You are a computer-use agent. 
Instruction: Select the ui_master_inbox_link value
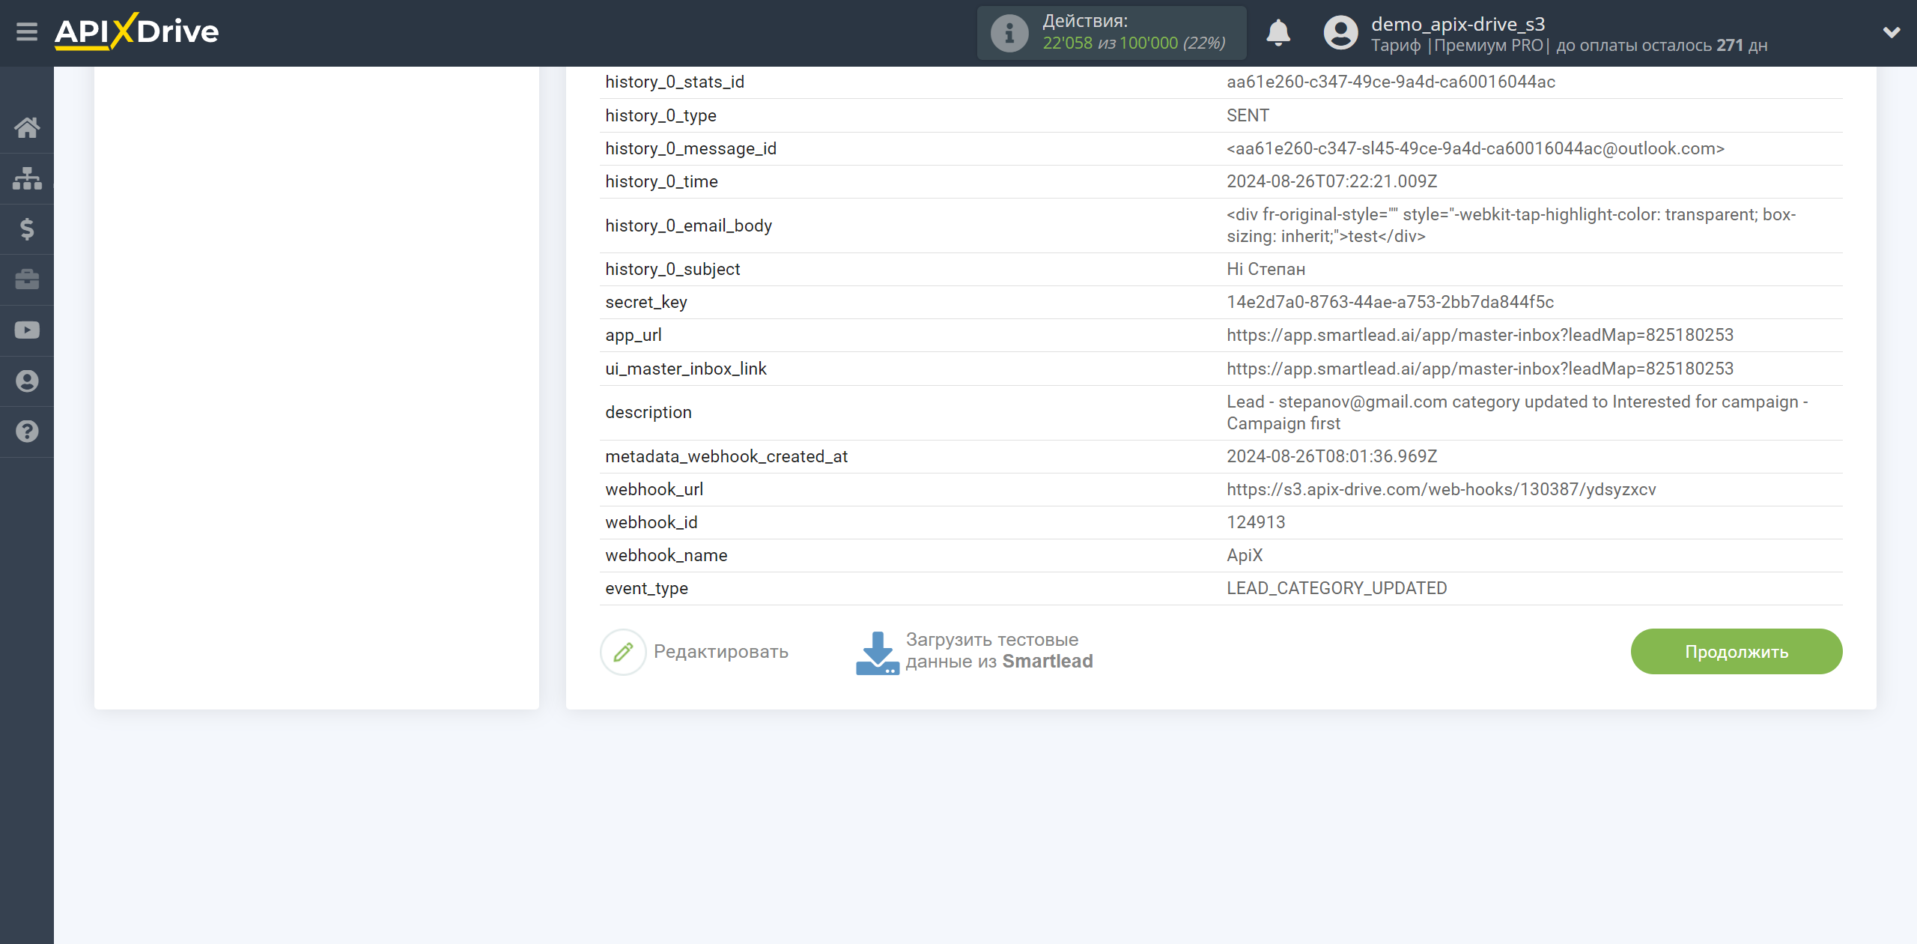pos(1480,369)
